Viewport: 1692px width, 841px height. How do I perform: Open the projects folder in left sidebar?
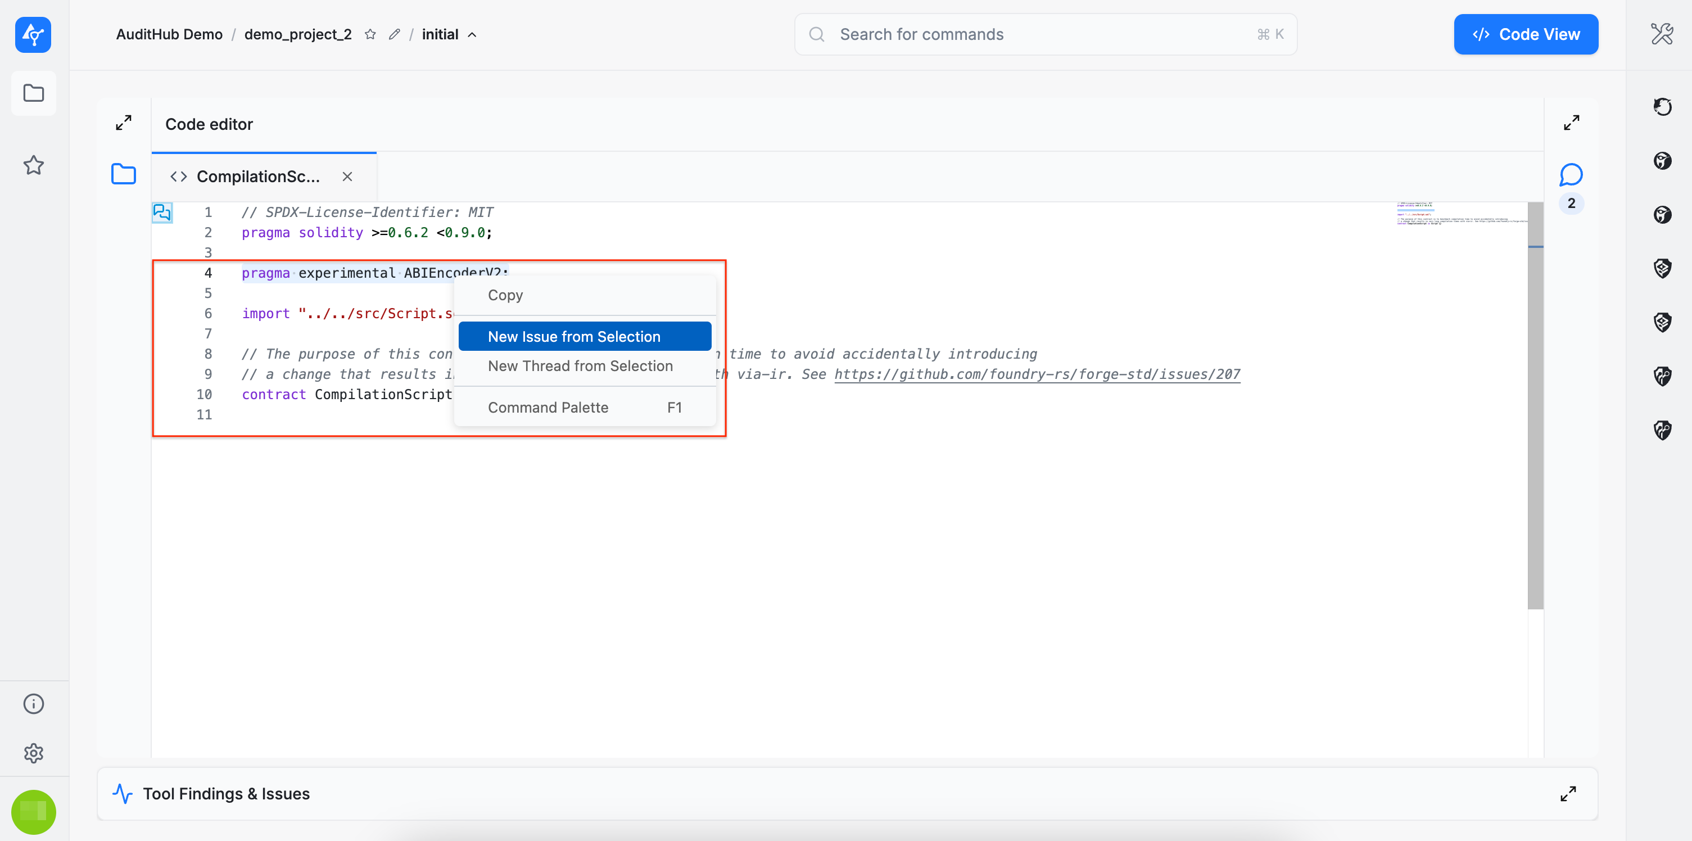34,93
